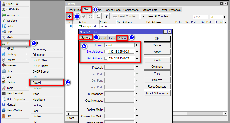Open the Chain dropdown list
Image resolution: width=230 pixels, height=123 pixels.
[x=137, y=45]
